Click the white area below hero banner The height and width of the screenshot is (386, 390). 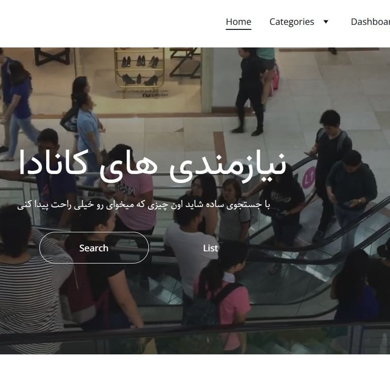click(195, 370)
